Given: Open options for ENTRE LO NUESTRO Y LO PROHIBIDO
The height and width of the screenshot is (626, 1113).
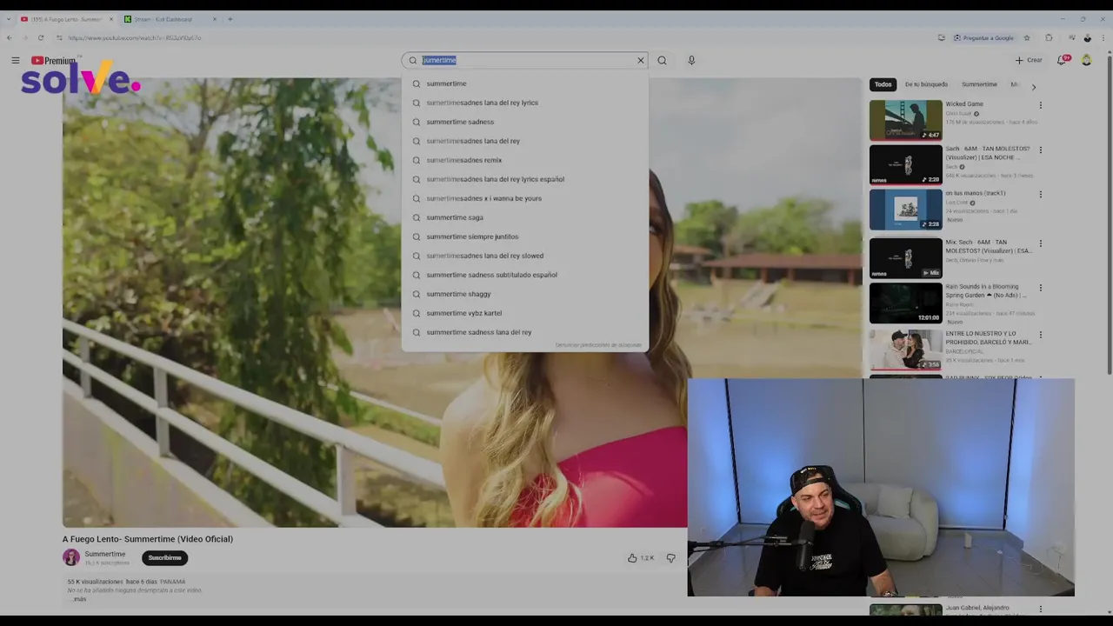Looking at the screenshot, I should [1040, 335].
